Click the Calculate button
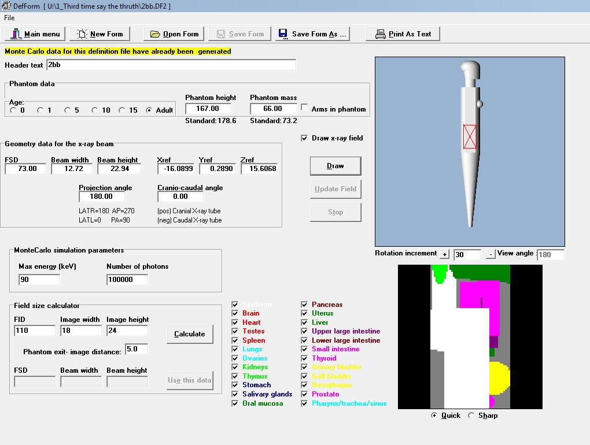This screenshot has height=445, width=590. (x=190, y=334)
